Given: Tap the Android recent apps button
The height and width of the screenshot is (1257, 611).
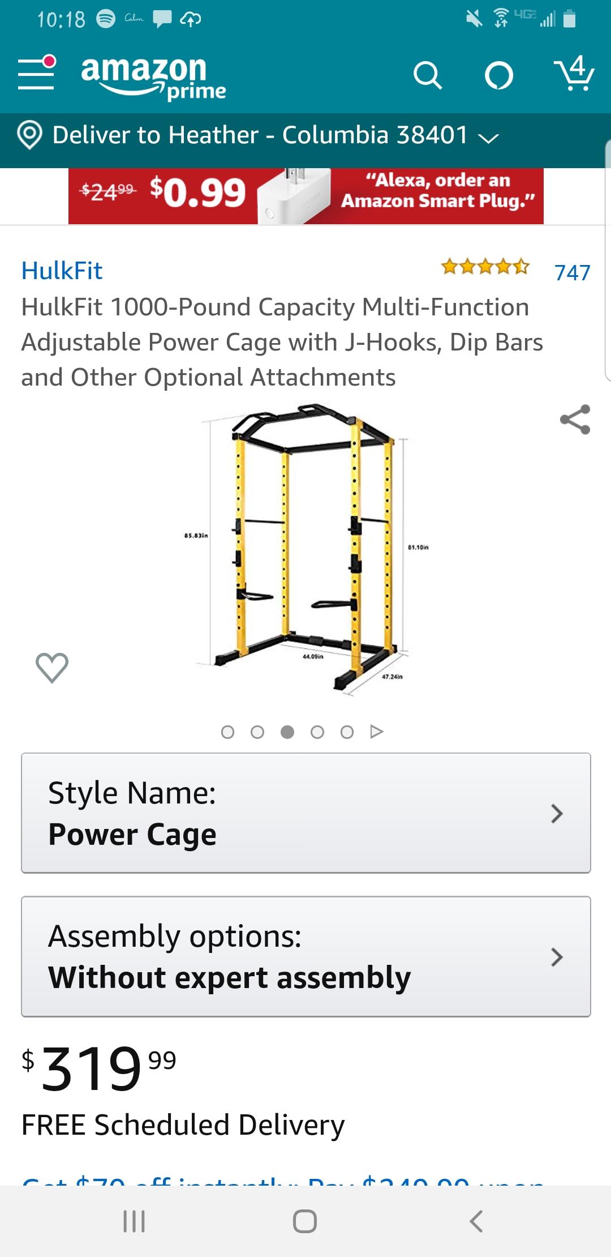Looking at the screenshot, I should click(x=134, y=1221).
